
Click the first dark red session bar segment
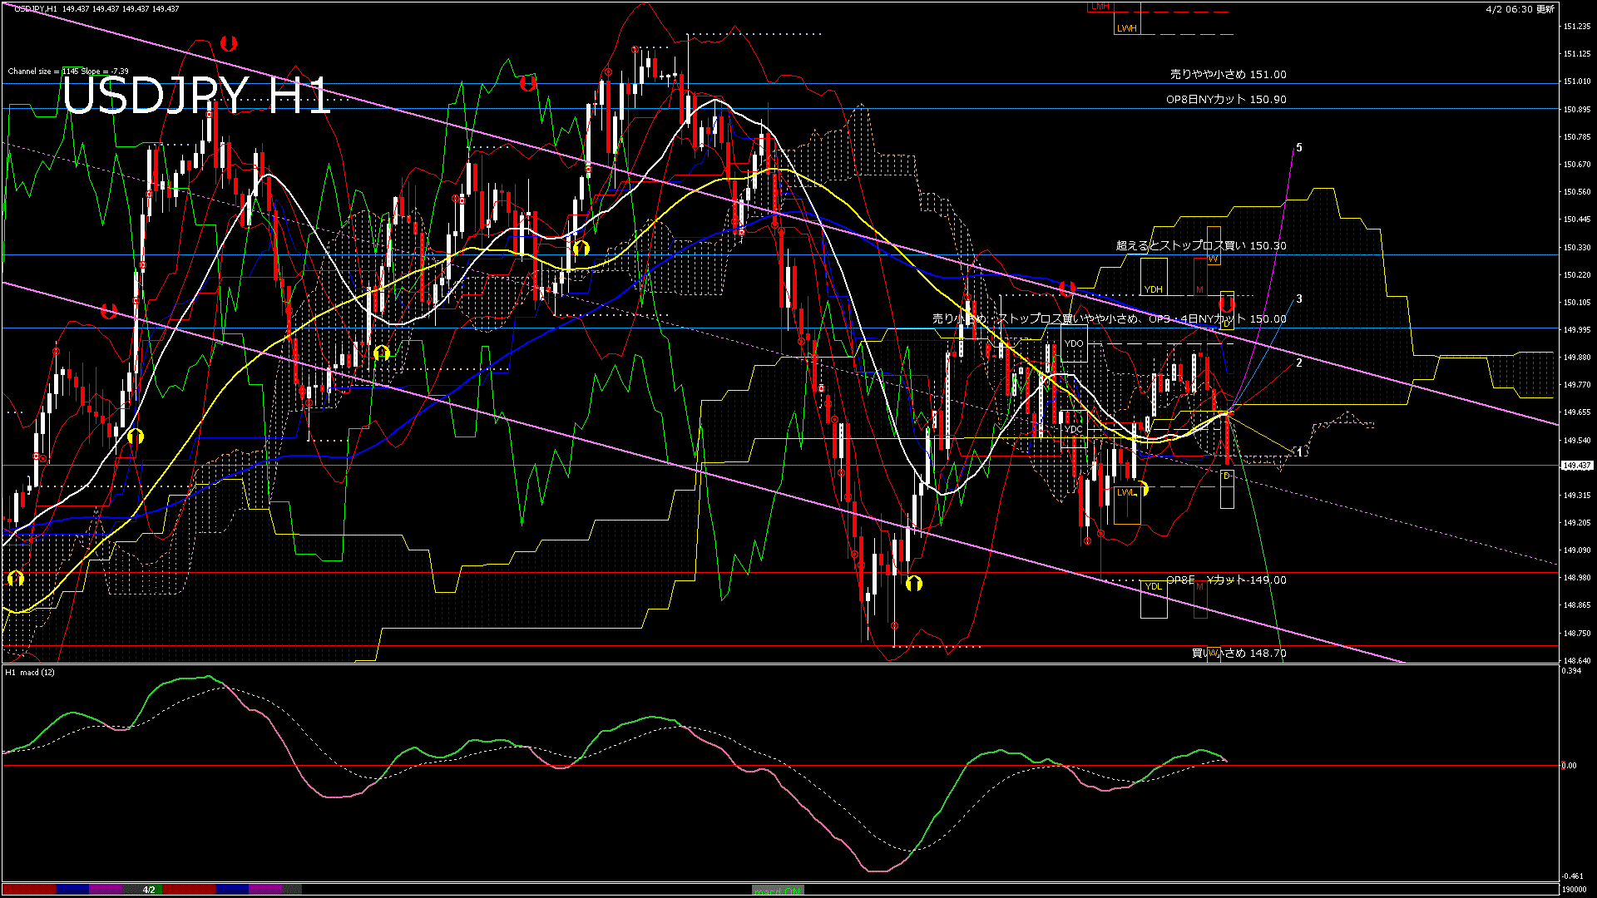pyautogui.click(x=29, y=890)
